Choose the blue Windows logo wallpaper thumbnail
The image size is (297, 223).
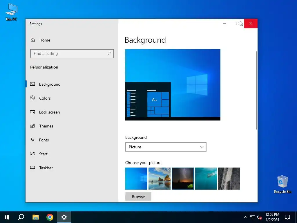point(136,179)
